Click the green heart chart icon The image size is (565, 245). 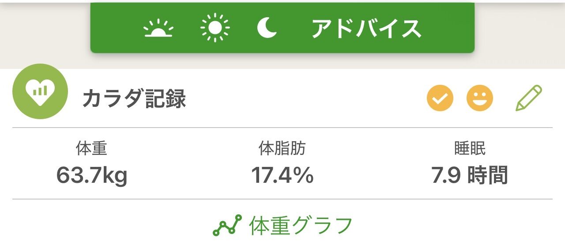[40, 91]
